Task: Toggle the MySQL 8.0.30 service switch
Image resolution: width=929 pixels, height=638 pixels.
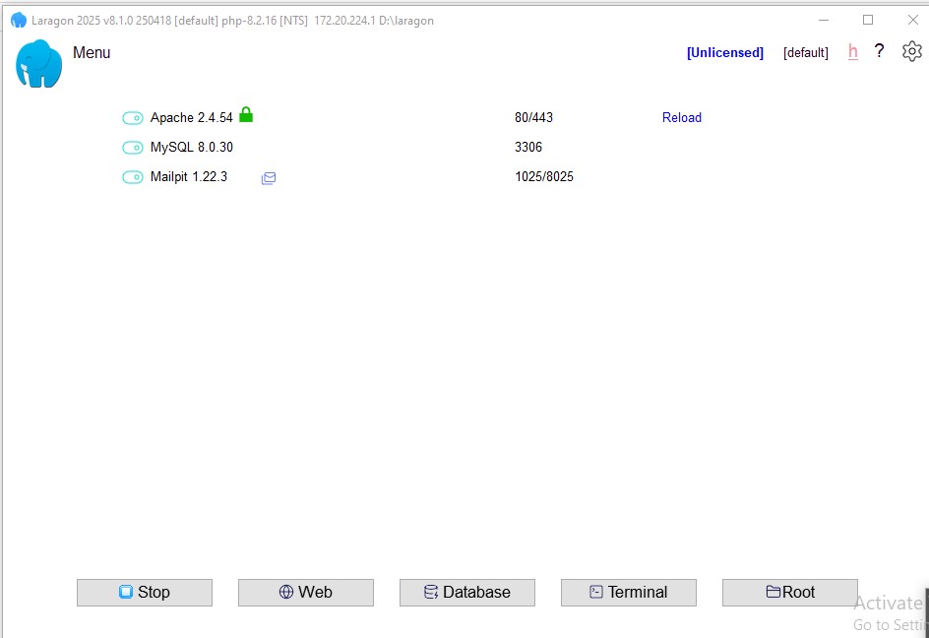Action: click(x=133, y=148)
